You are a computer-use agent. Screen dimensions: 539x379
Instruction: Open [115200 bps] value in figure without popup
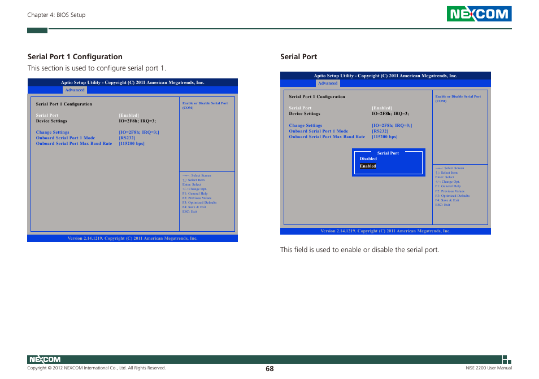132,143
